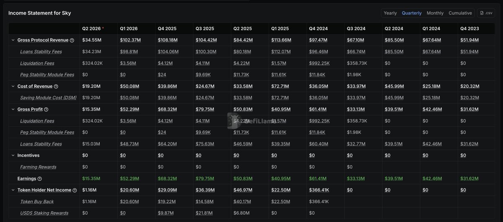Click the $40.17M Token Buy Back value
This screenshot has height=222, width=503.
[243, 201]
